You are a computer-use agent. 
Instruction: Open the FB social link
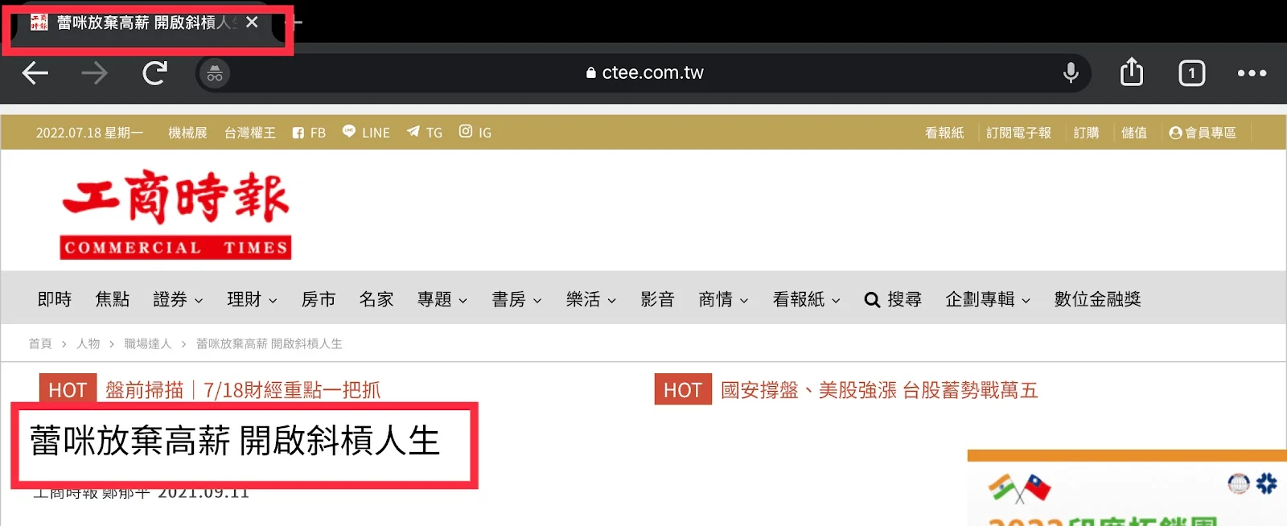[309, 133]
